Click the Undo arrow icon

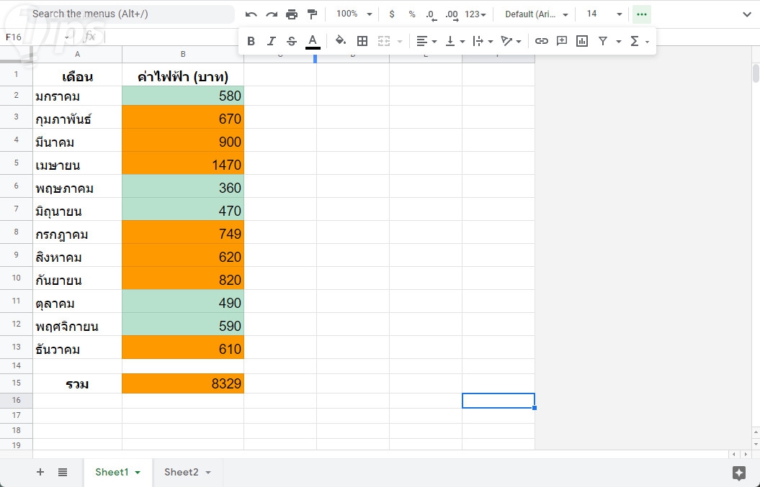pyautogui.click(x=251, y=14)
